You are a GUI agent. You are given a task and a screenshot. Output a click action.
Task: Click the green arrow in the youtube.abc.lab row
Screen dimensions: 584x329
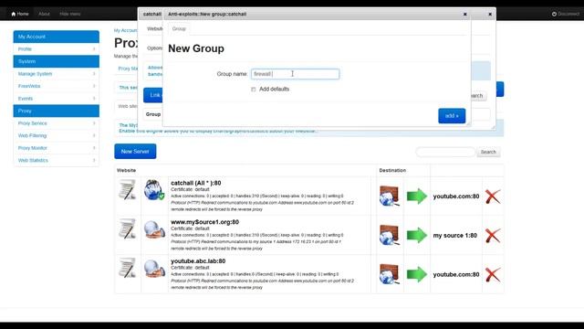pyautogui.click(x=417, y=274)
